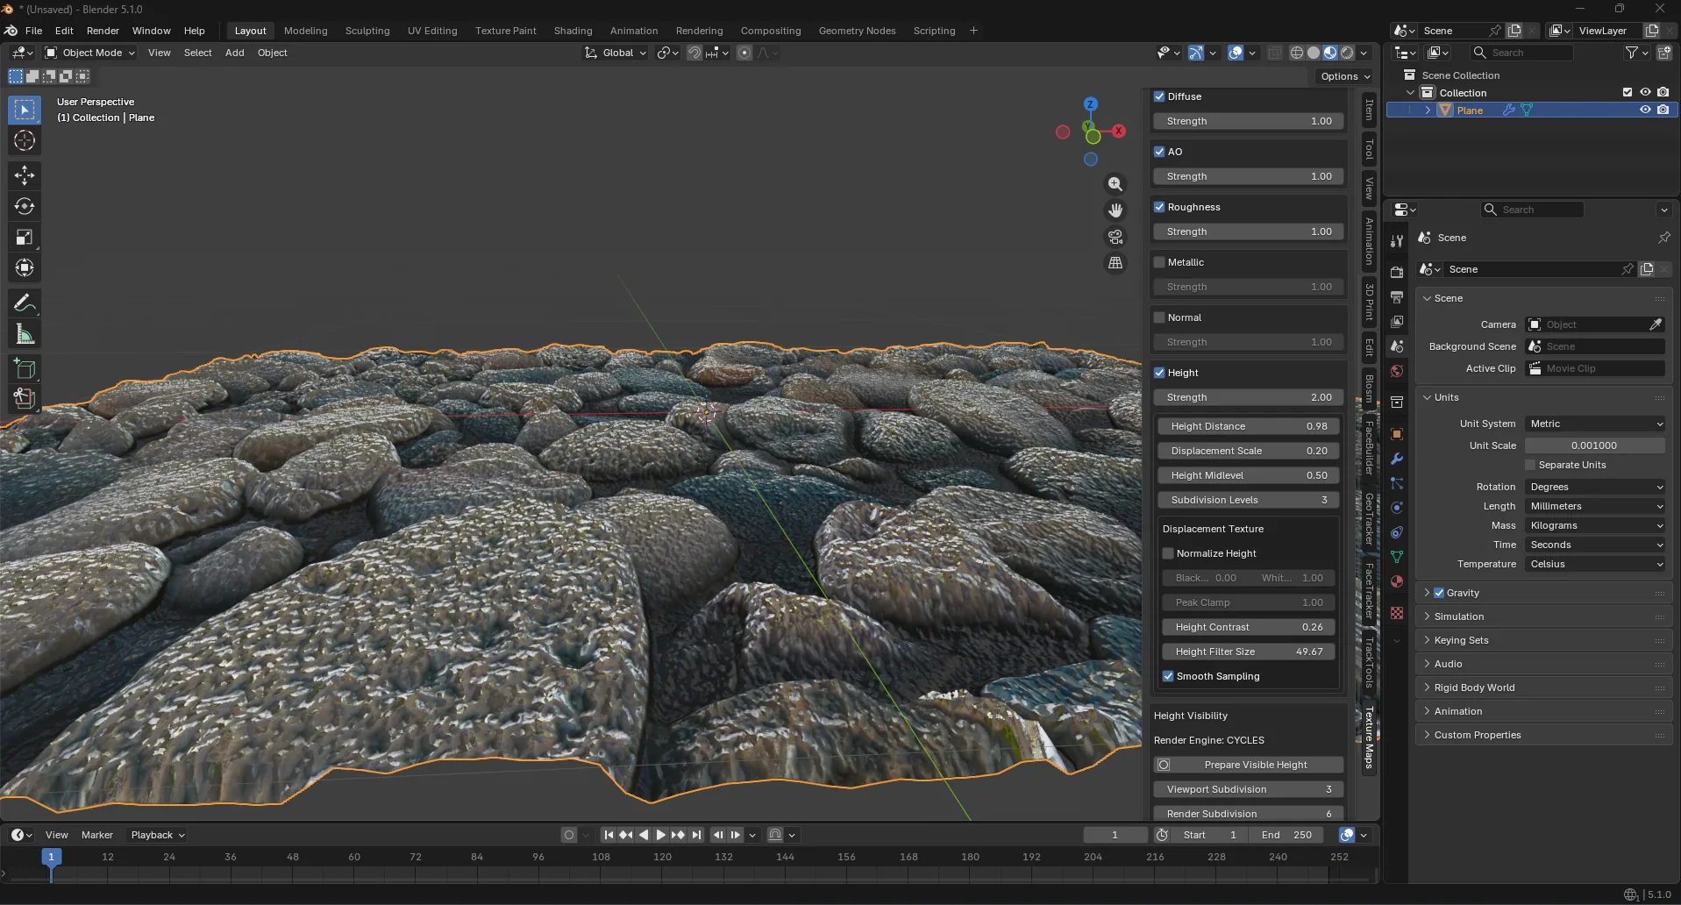Click Prepare Visible Height button
The height and width of the screenshot is (905, 1681).
(1249, 765)
